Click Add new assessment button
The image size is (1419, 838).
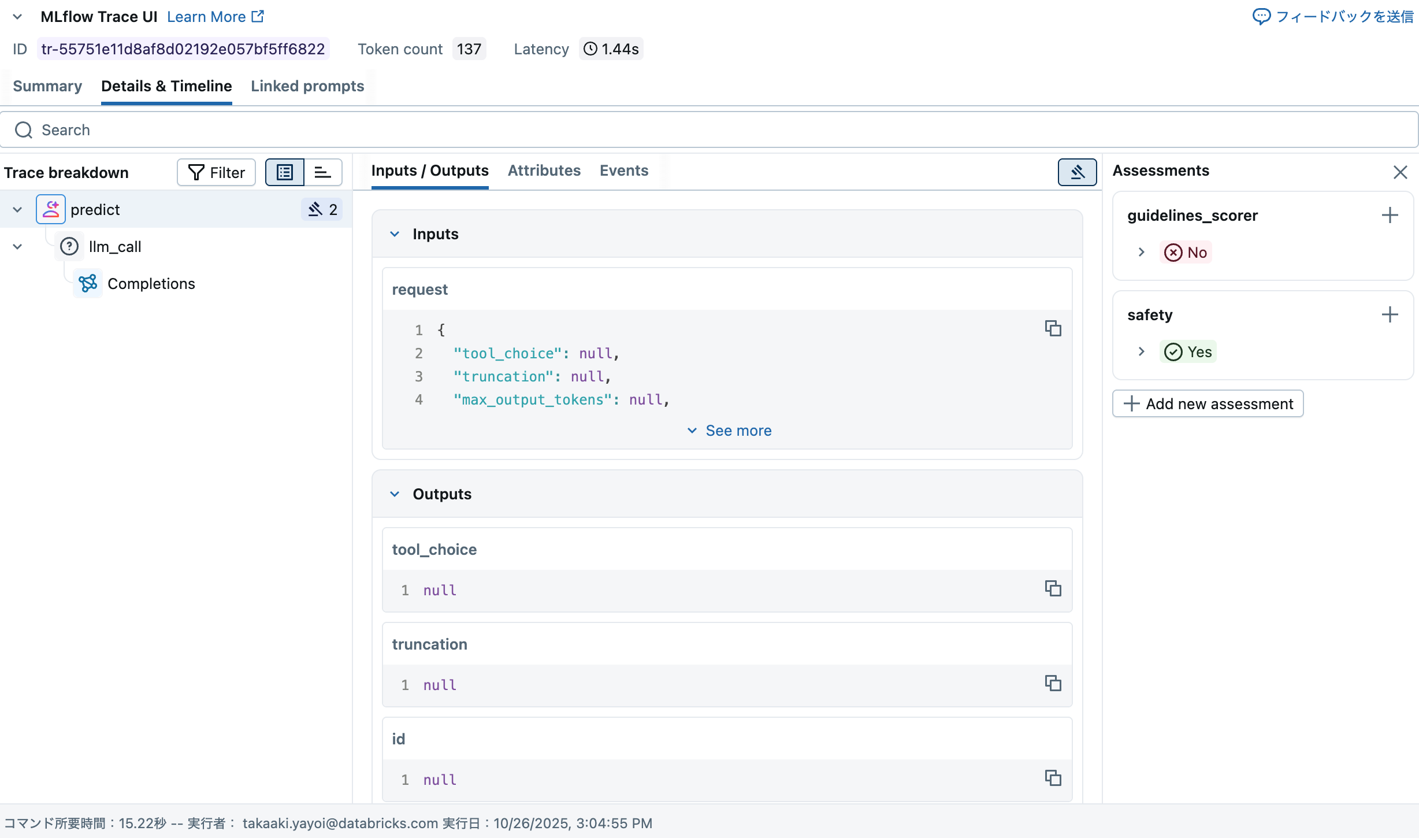[x=1208, y=404]
